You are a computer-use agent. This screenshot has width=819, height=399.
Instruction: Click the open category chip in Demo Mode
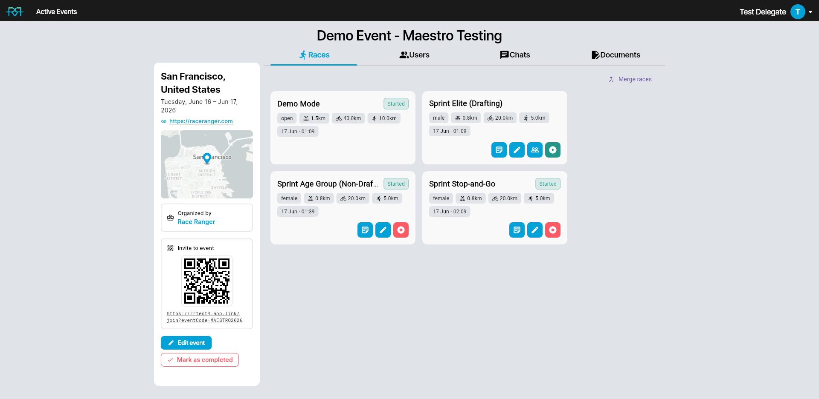click(x=287, y=118)
